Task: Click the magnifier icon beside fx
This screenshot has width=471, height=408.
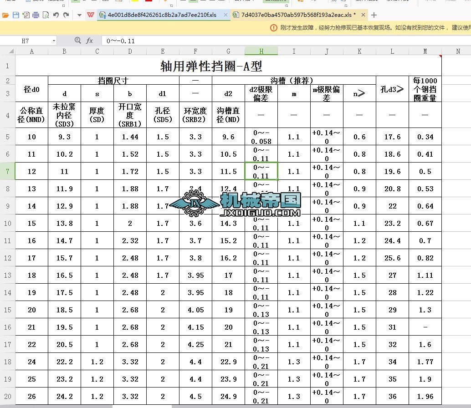Action: click(x=77, y=40)
